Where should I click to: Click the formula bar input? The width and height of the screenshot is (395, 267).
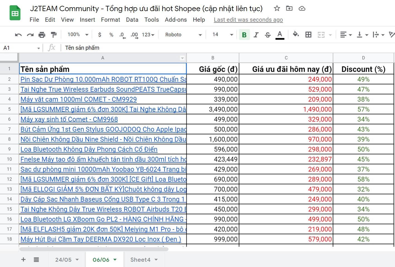[228, 48]
